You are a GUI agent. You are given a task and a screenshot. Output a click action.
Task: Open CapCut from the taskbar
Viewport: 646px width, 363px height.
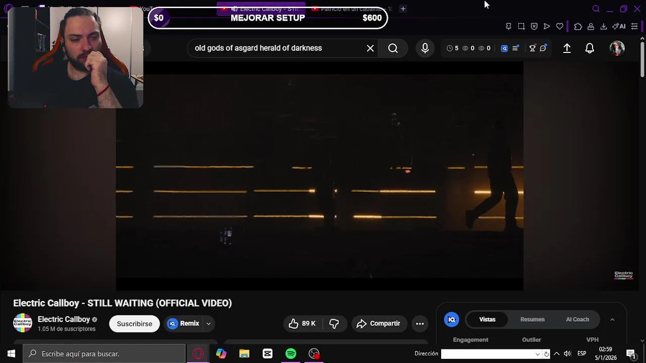pyautogui.click(x=267, y=353)
